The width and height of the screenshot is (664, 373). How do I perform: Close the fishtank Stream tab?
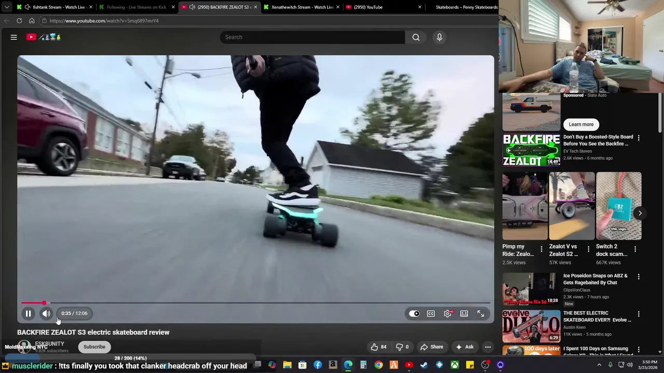(91, 7)
